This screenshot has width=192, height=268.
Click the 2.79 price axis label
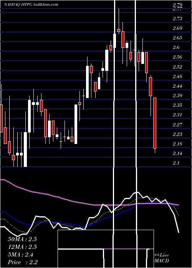point(177,5)
